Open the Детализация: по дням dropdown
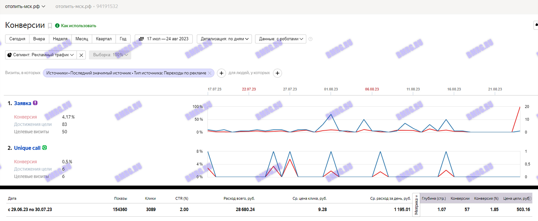Viewport: 538px width, 221px height. pos(224,39)
